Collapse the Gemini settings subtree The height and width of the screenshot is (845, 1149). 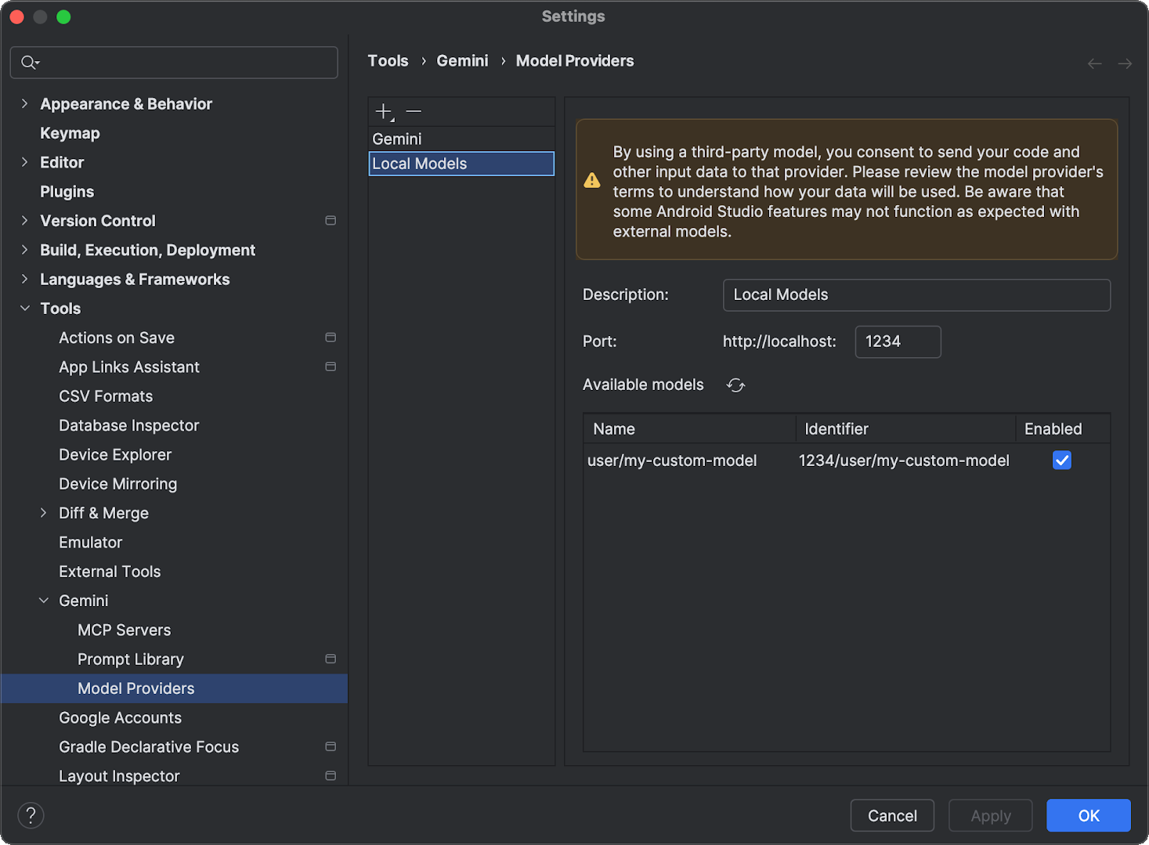43,601
